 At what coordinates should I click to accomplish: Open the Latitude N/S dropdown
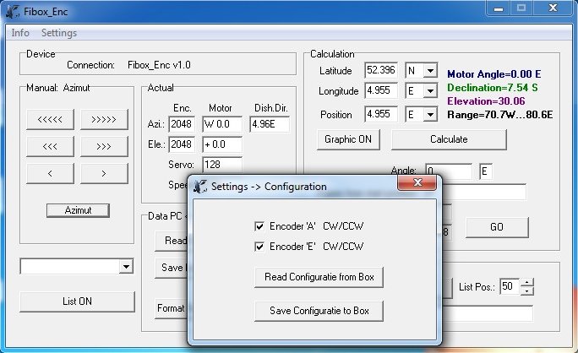pos(430,71)
